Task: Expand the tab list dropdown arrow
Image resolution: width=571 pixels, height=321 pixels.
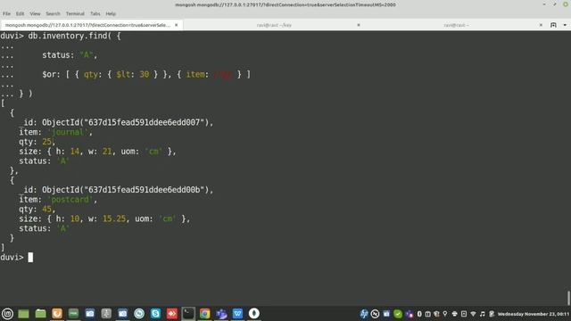Action: (565, 25)
